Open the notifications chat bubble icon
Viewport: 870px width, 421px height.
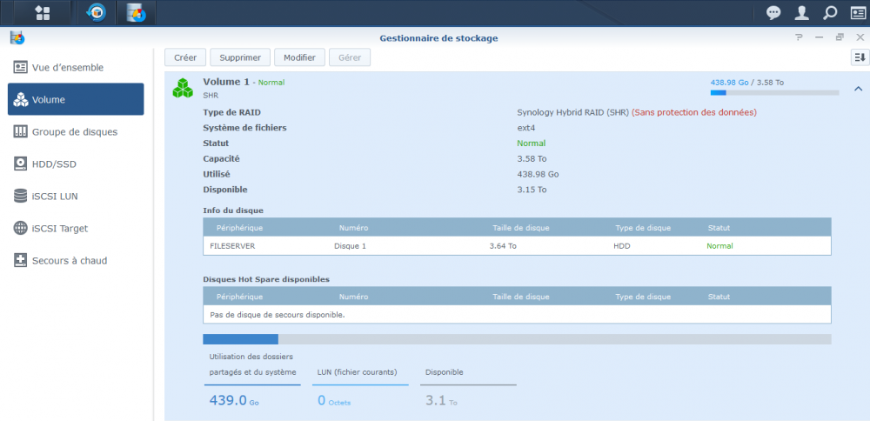click(773, 13)
